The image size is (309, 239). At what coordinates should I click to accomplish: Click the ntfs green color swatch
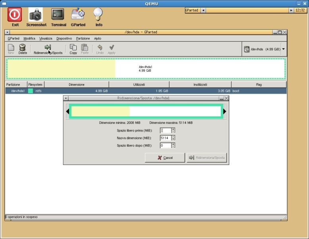point(31,91)
